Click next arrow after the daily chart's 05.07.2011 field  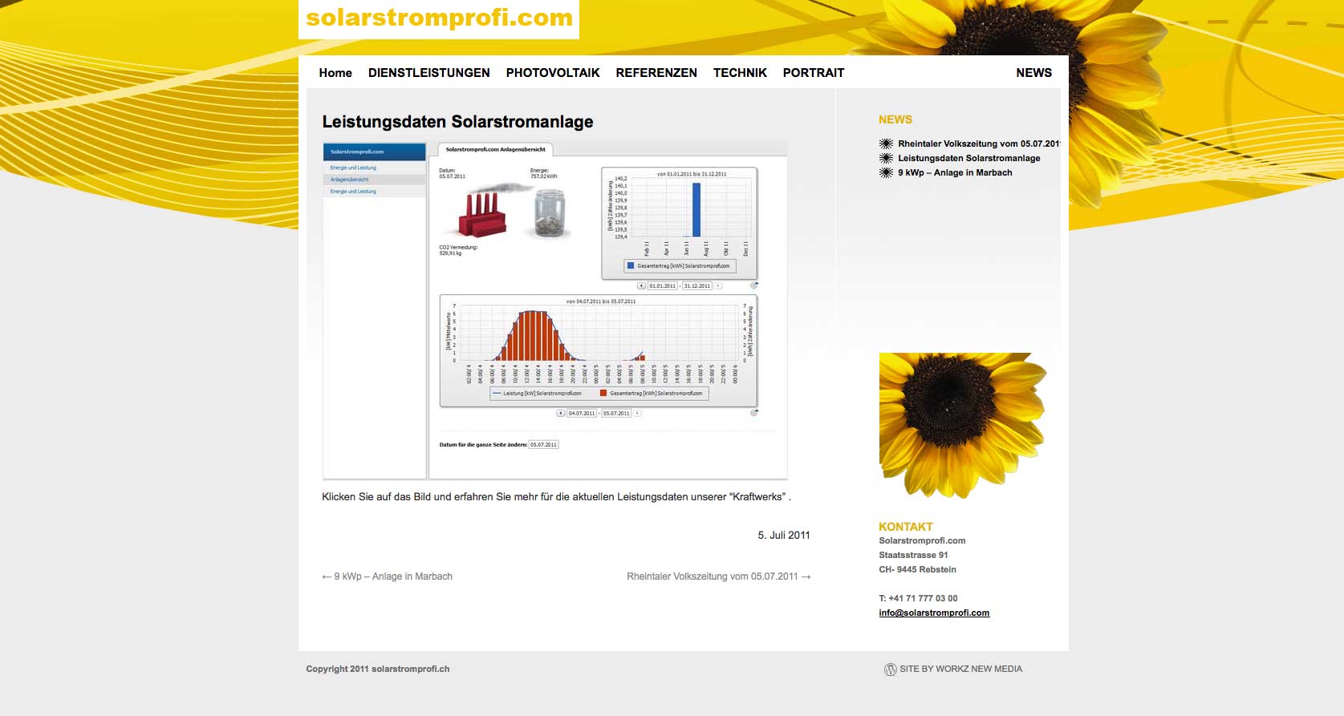pos(637,414)
